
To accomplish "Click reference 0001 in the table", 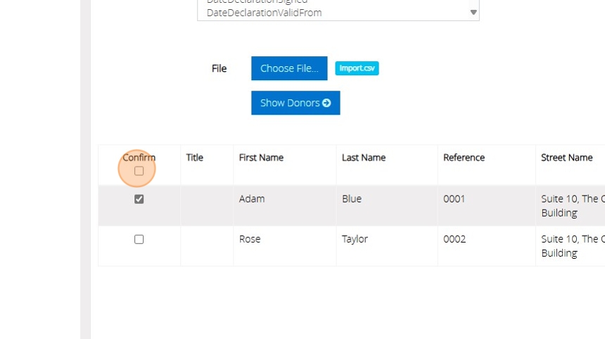I will coord(454,199).
